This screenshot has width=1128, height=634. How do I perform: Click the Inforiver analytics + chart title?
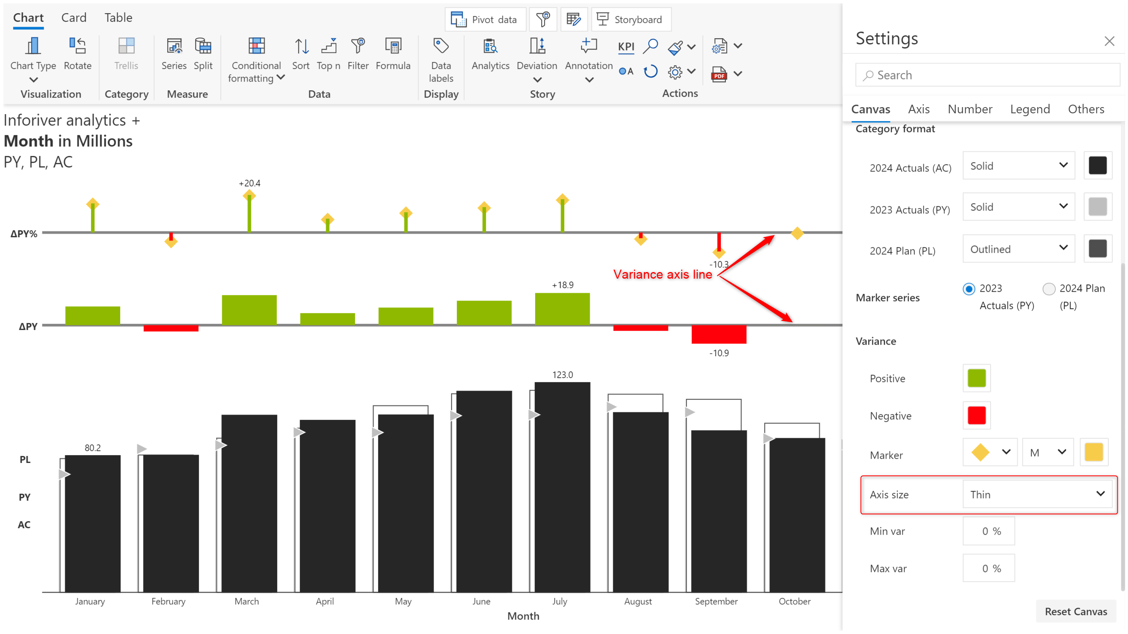(72, 120)
